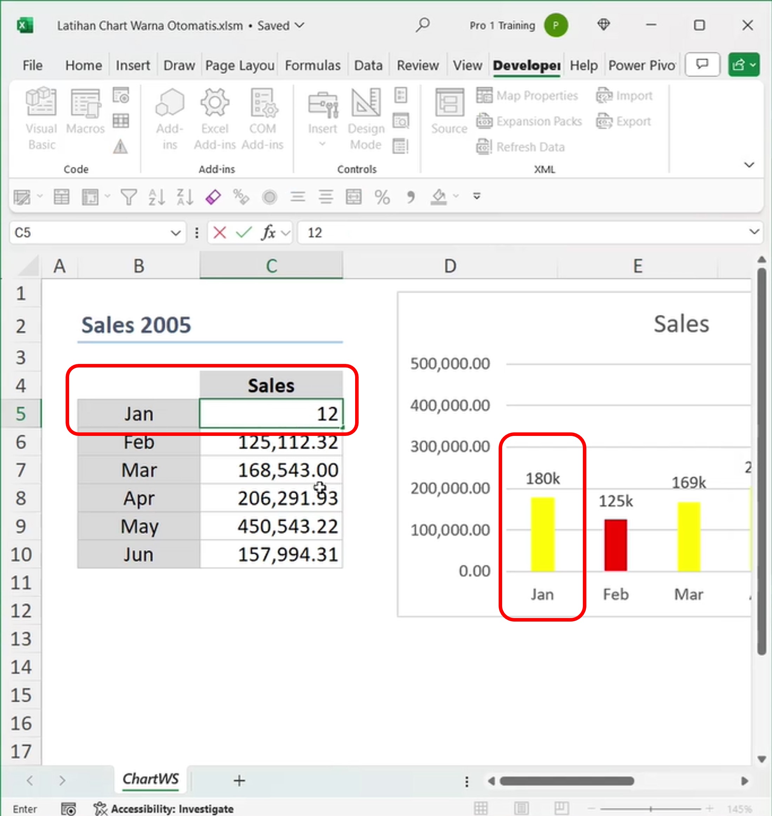772x816 pixels.
Task: Click the zoom slider in status bar
Action: (x=651, y=809)
